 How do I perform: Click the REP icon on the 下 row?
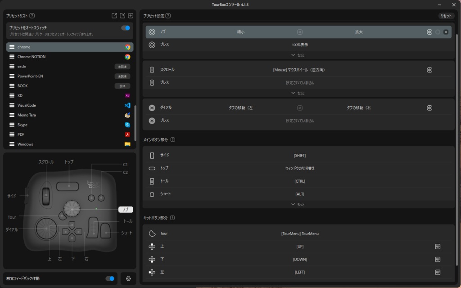pyautogui.click(x=438, y=259)
